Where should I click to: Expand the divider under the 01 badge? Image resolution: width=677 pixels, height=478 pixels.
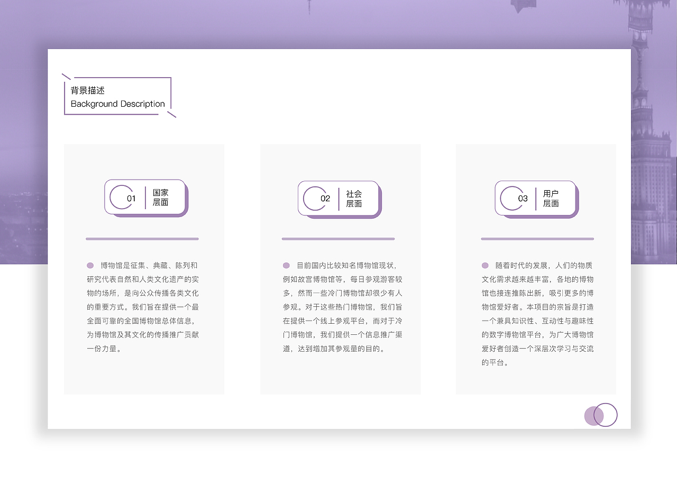pos(142,239)
